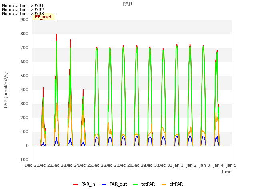Click the Dec 23 peak near 800
This screenshot has height=192, width=256.
[56, 34]
